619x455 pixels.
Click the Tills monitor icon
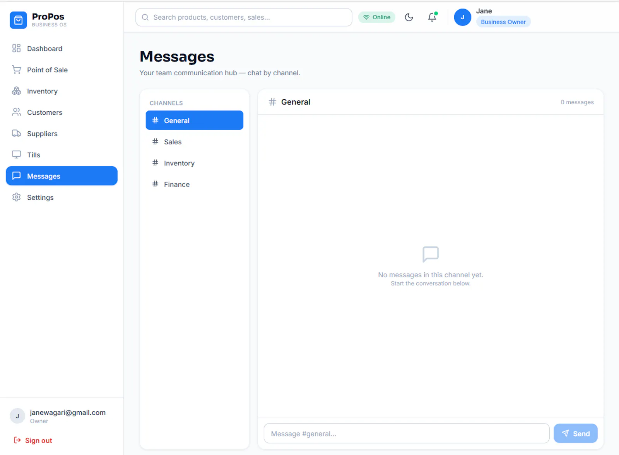click(16, 154)
